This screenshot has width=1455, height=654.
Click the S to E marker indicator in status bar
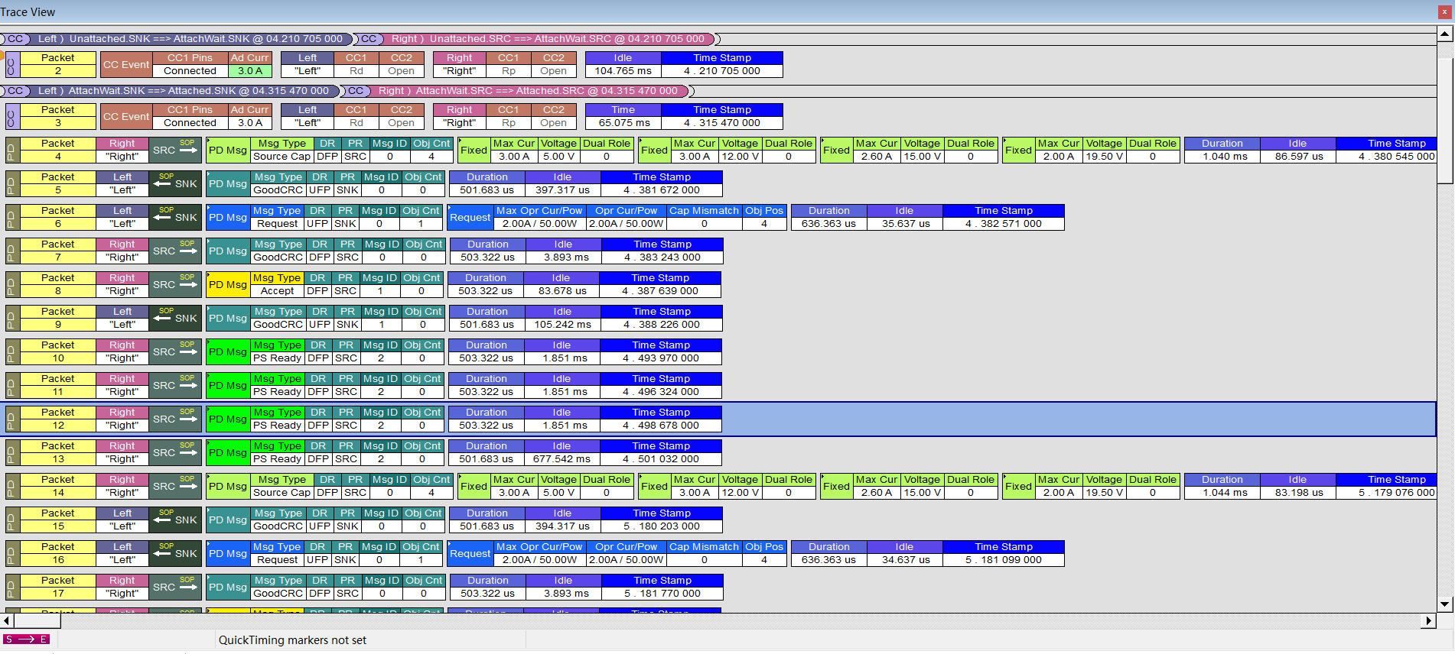pos(26,639)
